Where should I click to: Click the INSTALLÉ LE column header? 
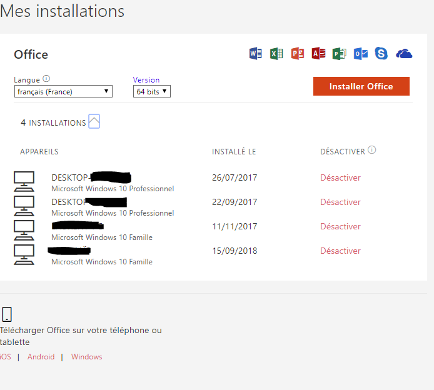point(234,152)
